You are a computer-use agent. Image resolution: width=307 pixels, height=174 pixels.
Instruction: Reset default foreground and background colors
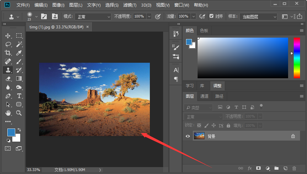9,140
